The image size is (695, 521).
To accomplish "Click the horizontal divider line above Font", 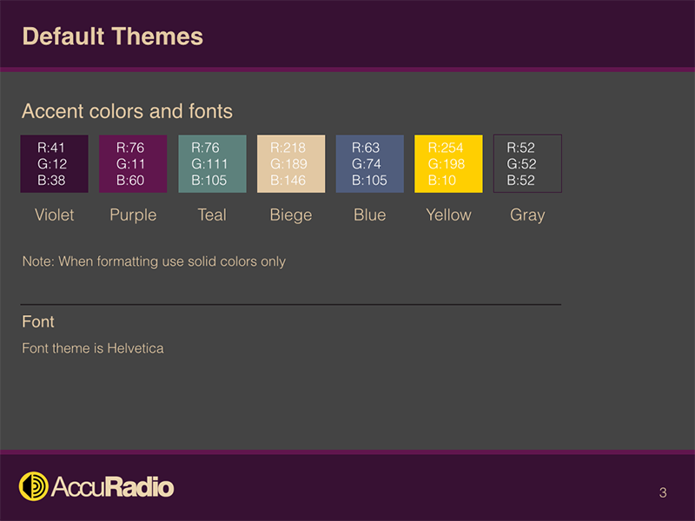I will [291, 305].
